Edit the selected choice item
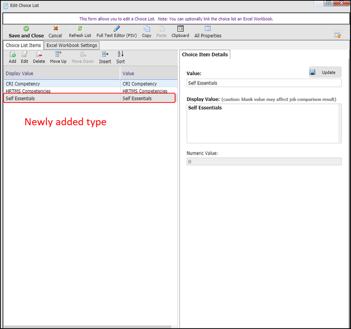The height and width of the screenshot is (329, 351). [x=25, y=55]
